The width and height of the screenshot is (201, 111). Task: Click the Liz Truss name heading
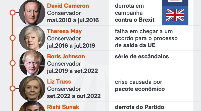59,82
